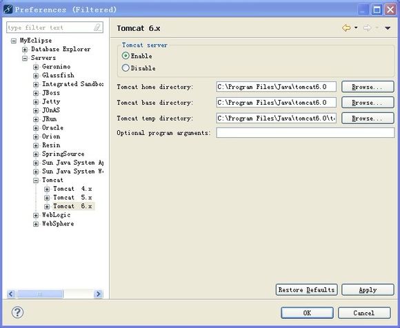Collapse the MyEclipse tree node
Screen dimensions: 400x328
tap(14, 41)
